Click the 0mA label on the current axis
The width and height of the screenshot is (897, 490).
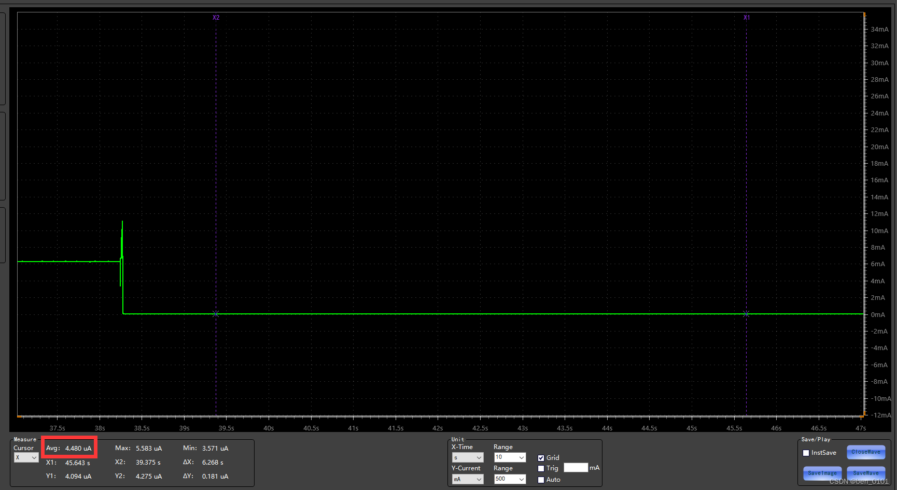coord(878,315)
